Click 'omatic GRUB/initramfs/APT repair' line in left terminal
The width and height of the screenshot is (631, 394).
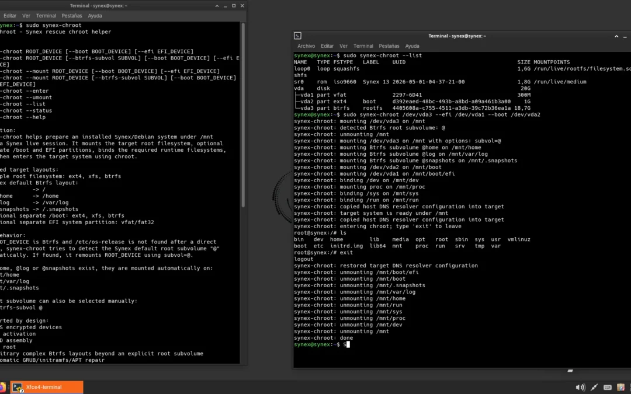[x=53, y=360]
